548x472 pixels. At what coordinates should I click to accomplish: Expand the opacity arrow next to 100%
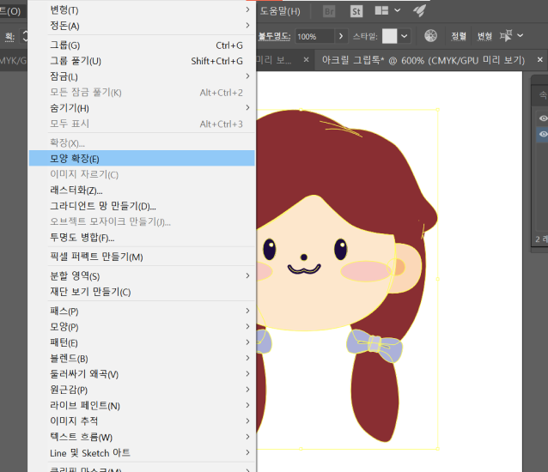tap(341, 36)
